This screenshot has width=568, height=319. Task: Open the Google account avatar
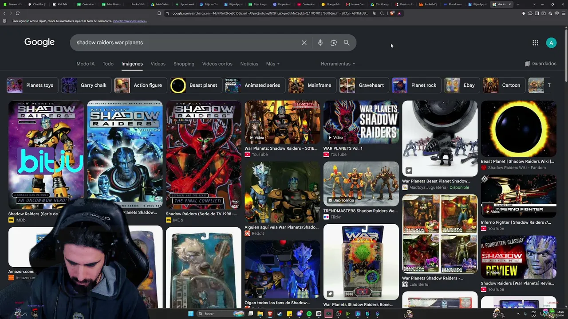pos(551,43)
